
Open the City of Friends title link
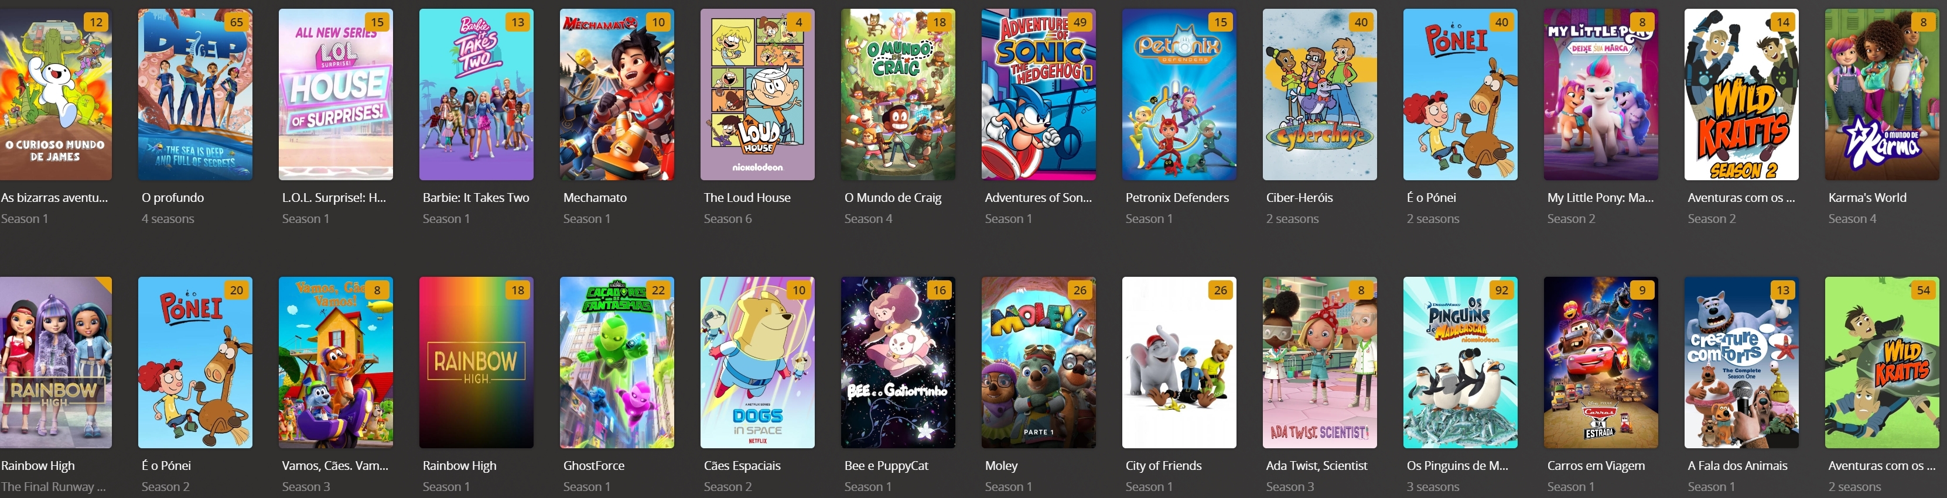pos(1163,465)
